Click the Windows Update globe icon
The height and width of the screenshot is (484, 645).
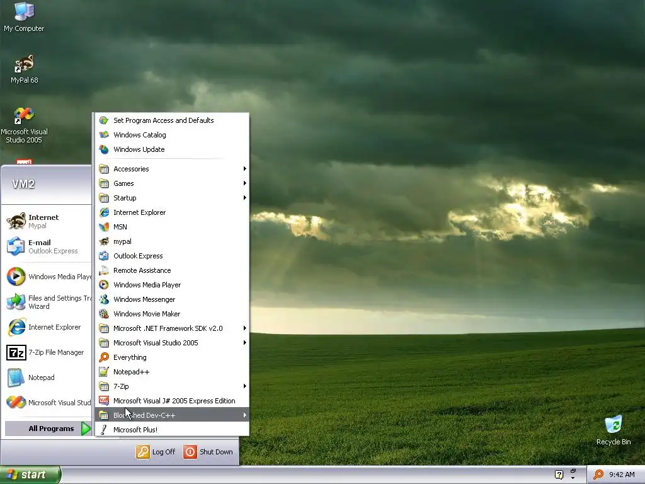(104, 149)
